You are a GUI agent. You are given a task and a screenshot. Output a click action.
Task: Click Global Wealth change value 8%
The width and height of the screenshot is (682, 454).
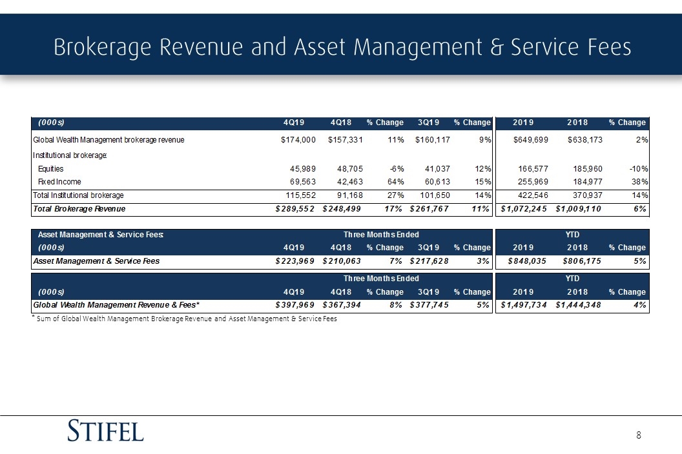396,305
